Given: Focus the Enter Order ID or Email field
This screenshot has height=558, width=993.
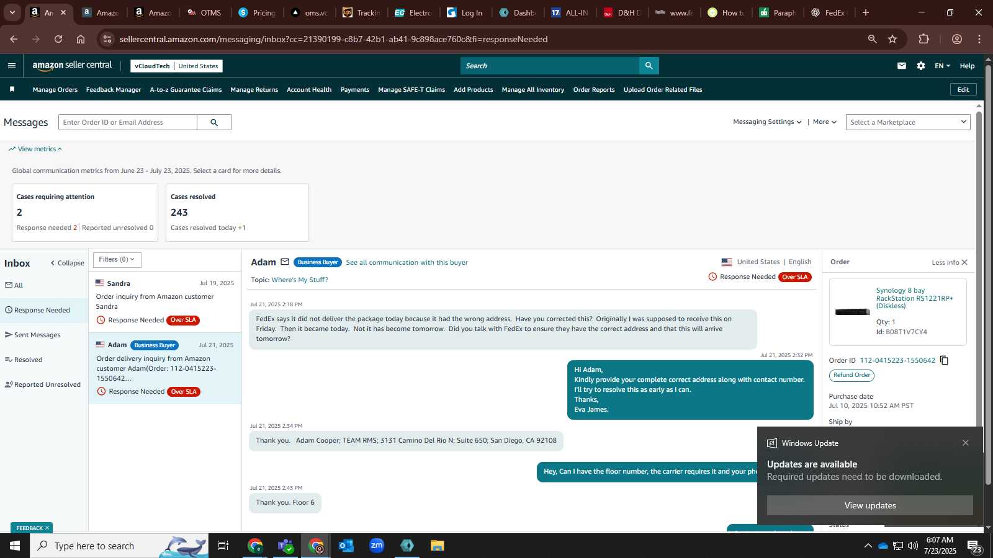Looking at the screenshot, I should click(128, 122).
